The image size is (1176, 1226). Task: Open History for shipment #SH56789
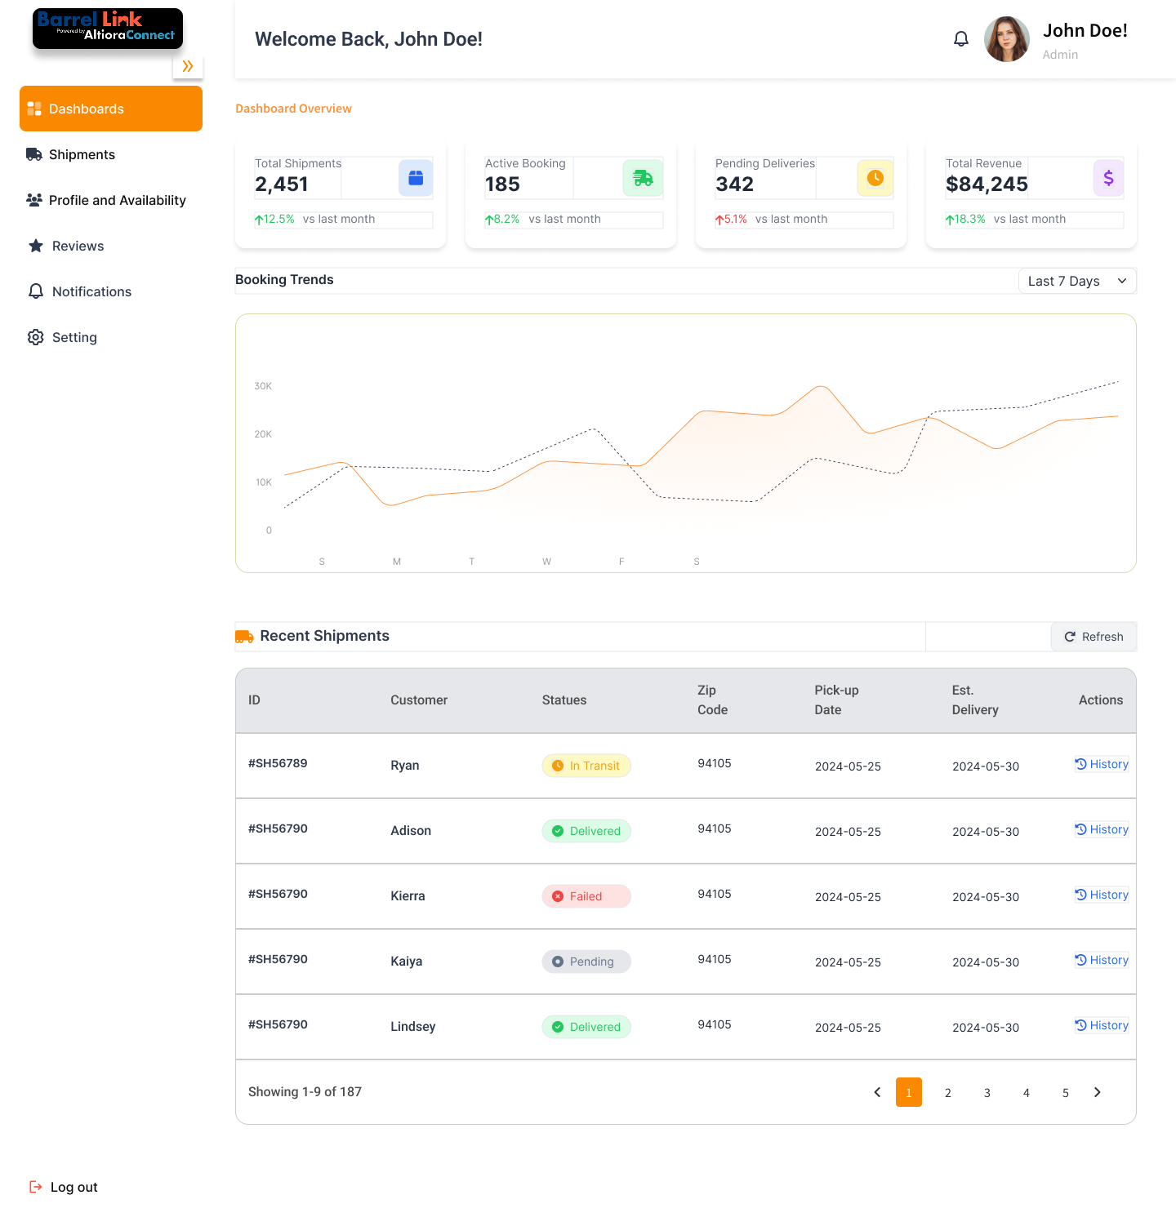1101,764
